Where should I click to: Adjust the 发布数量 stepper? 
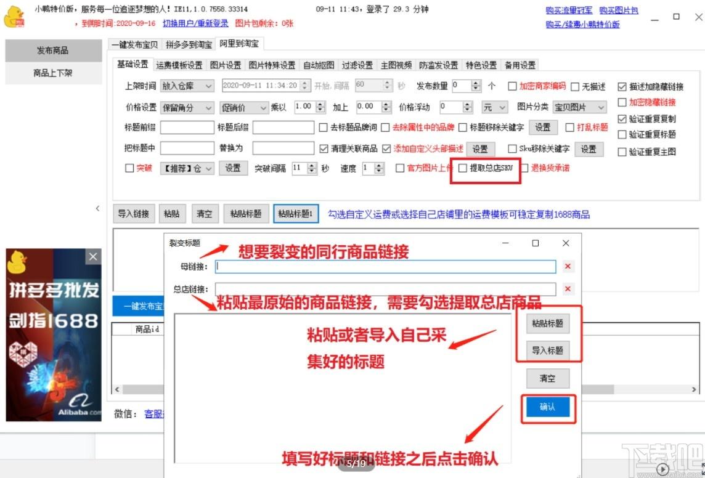[x=476, y=86]
